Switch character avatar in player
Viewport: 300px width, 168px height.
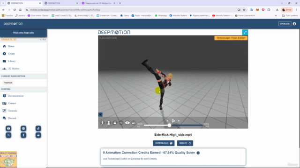point(109,123)
